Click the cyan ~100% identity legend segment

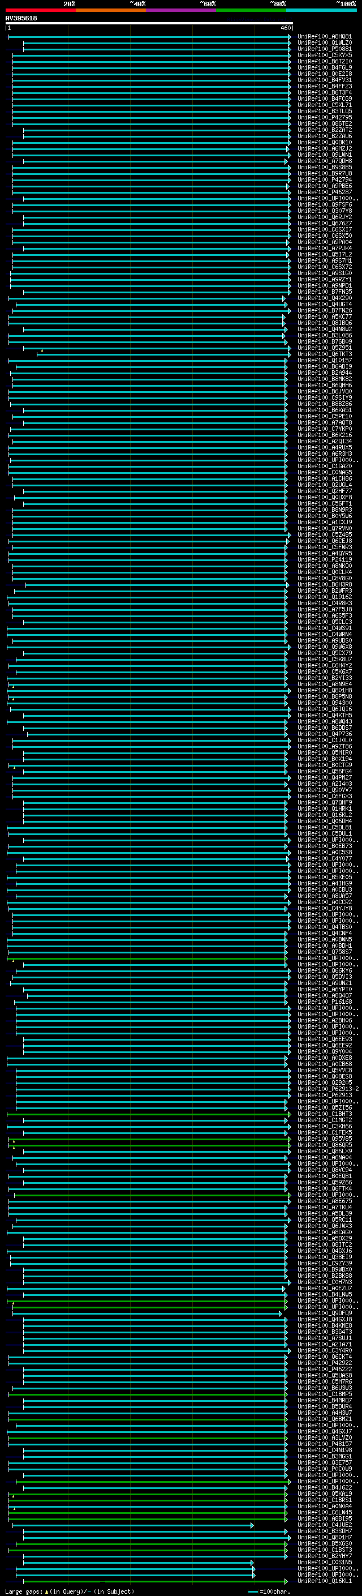pyautogui.click(x=321, y=10)
